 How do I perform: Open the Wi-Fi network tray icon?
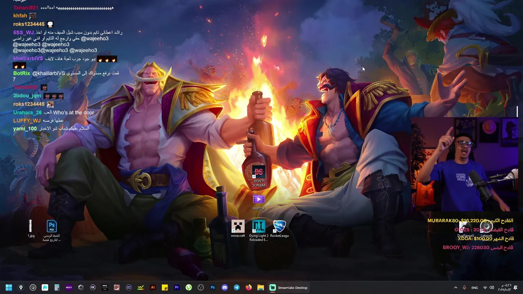click(485, 287)
